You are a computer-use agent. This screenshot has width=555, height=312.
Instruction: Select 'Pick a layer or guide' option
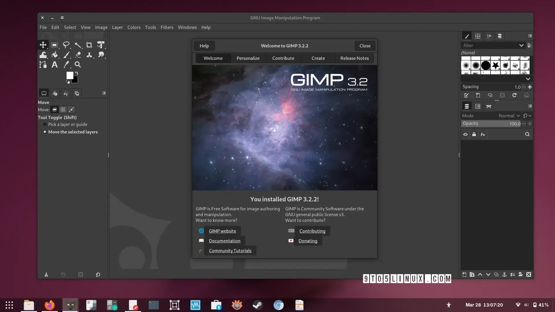click(x=45, y=125)
